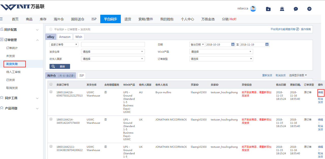Click the 查询 search button
The height and width of the screenshot is (159, 325).
(x=60, y=66)
